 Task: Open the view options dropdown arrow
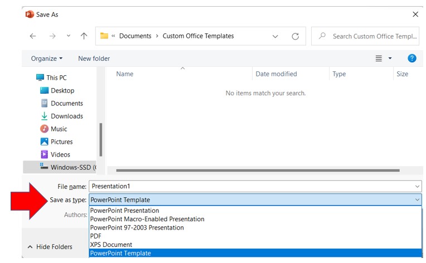pos(390,58)
